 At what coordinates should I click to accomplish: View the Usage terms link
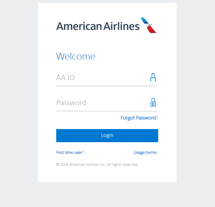(145, 153)
